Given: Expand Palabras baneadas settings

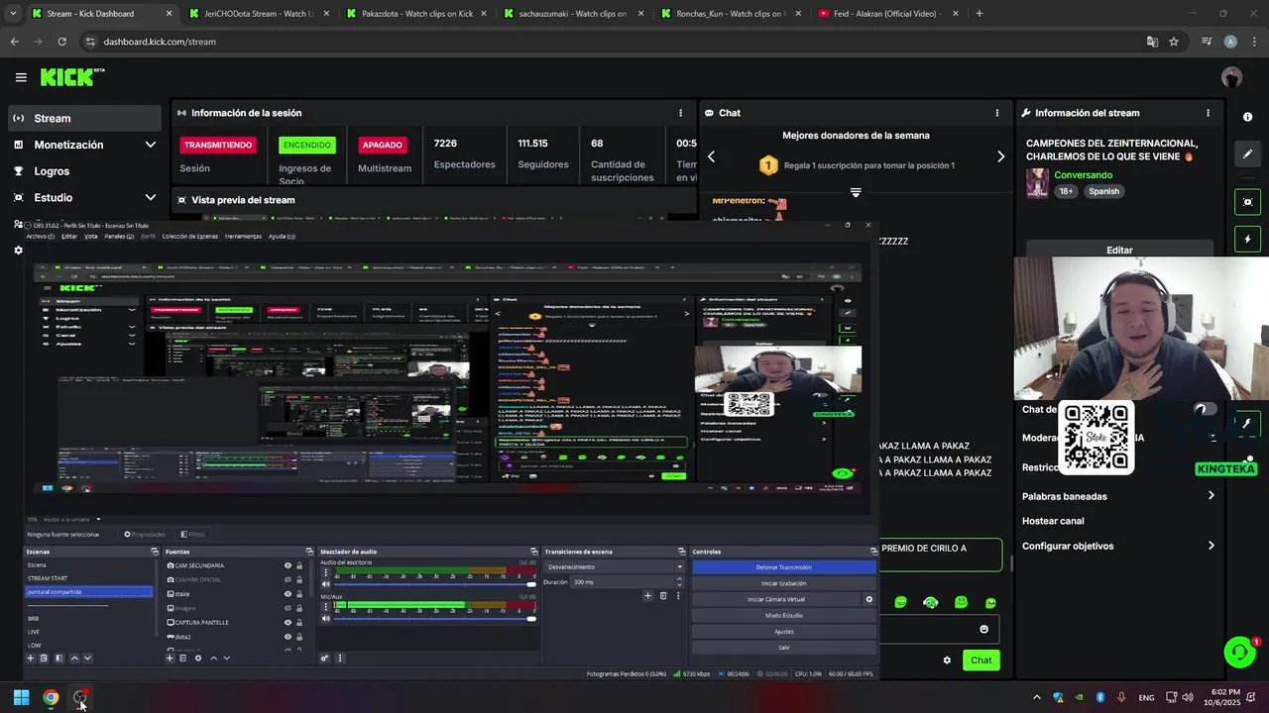Looking at the screenshot, I should pyautogui.click(x=1211, y=496).
